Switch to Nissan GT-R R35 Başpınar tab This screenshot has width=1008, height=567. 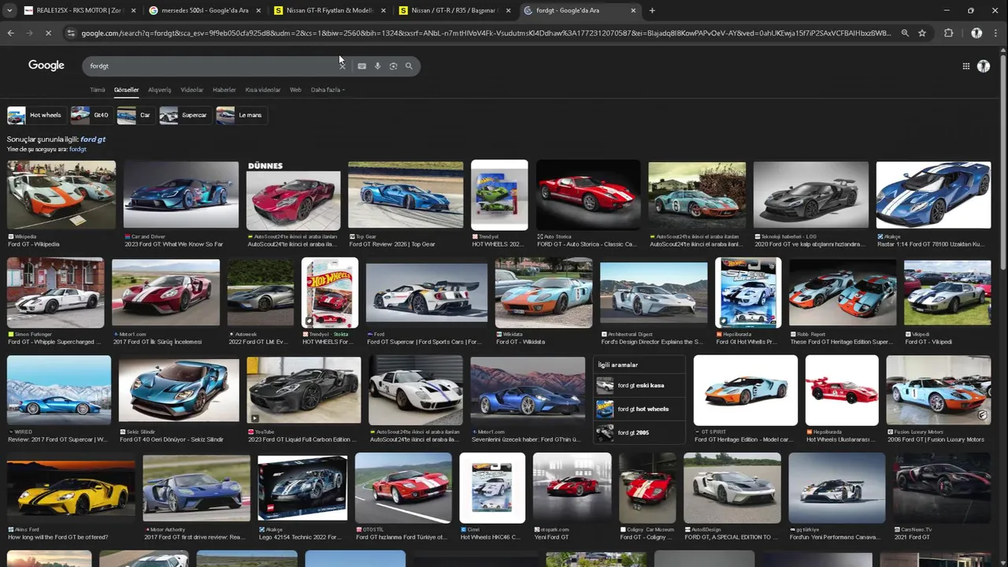[x=455, y=10]
